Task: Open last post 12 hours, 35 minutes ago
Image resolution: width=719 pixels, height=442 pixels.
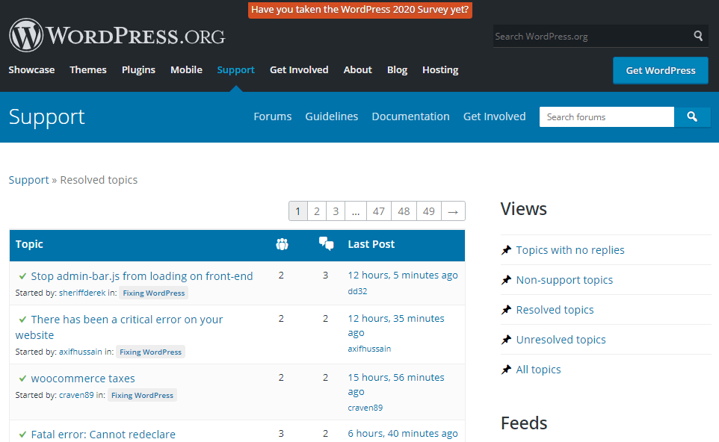Action: (x=395, y=326)
